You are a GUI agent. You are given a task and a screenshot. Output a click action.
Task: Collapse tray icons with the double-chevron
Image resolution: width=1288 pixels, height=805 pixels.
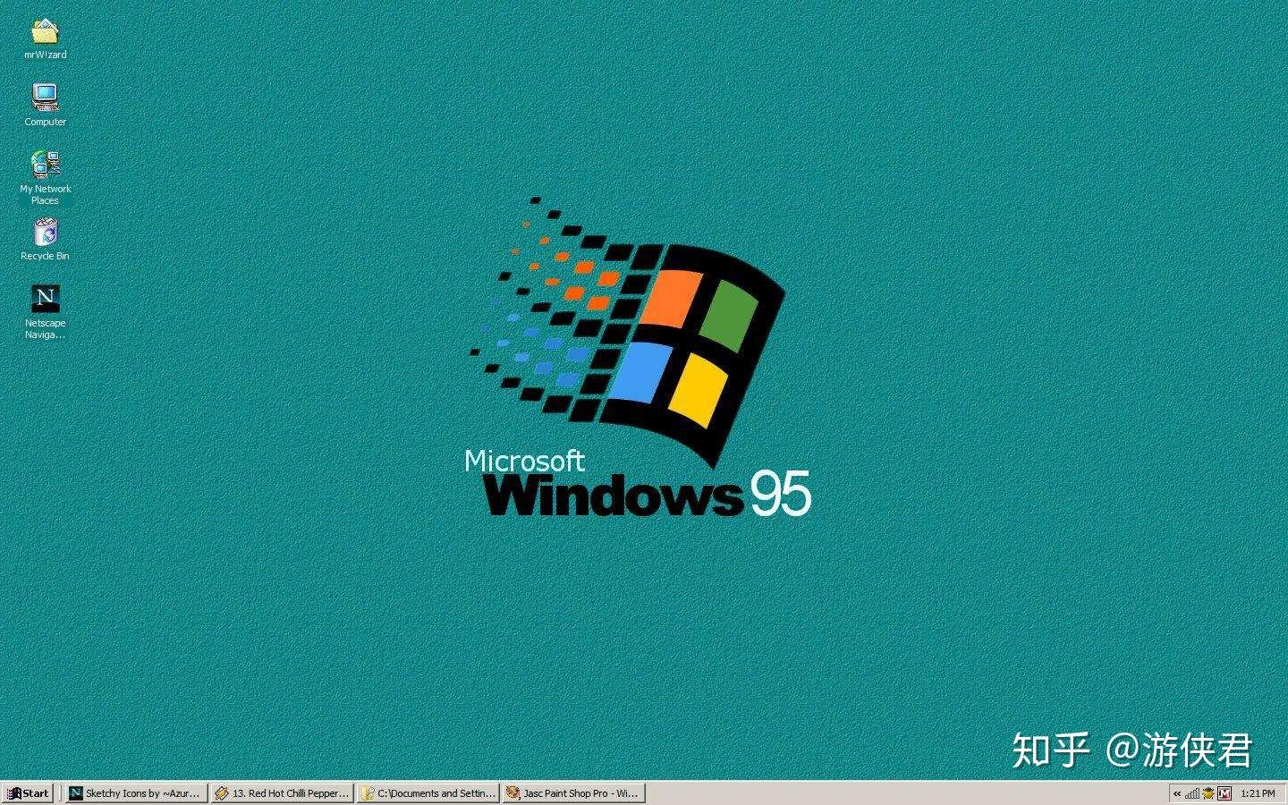pos(1177,793)
